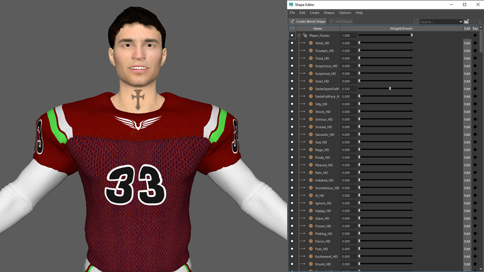This screenshot has height=272, width=484.
Task: Click the SmileOpenFullFace weight slider handle
Action: [x=390, y=89]
